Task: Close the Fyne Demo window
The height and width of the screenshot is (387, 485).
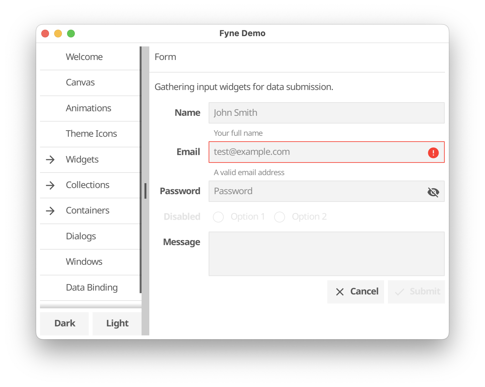Action: click(x=45, y=34)
